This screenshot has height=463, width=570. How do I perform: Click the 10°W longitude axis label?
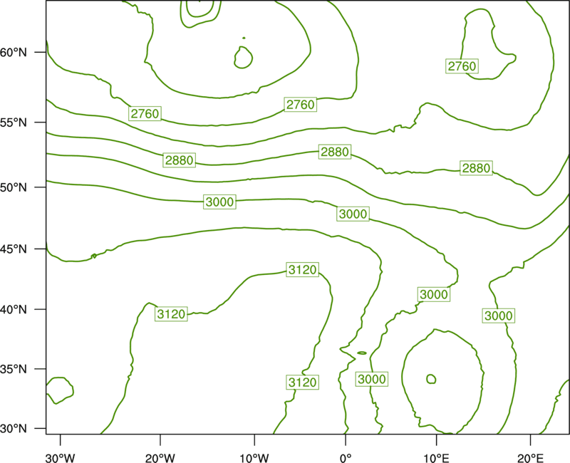254,458
